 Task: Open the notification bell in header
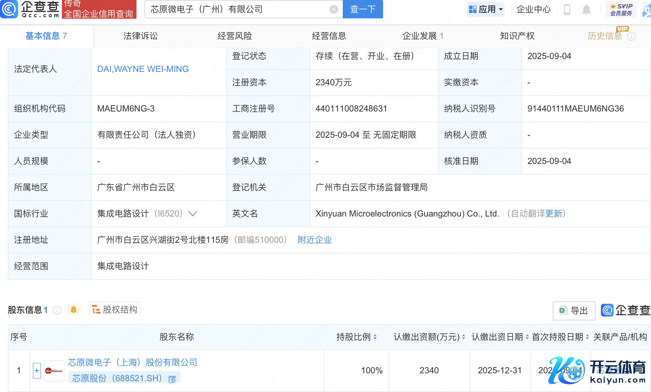pos(587,9)
